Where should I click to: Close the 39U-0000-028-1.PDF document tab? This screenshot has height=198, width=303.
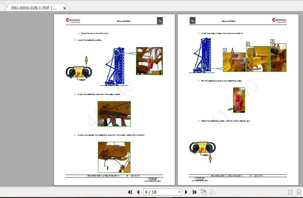click(64, 8)
